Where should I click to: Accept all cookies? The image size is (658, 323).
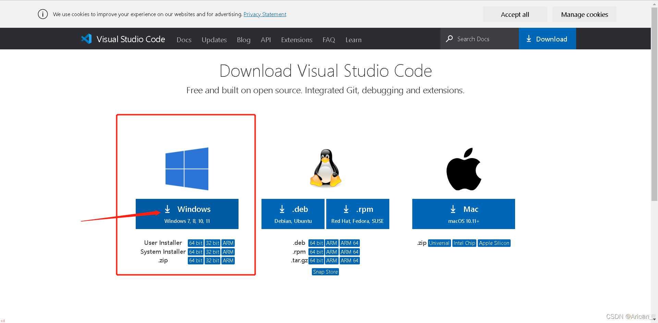pyautogui.click(x=515, y=14)
